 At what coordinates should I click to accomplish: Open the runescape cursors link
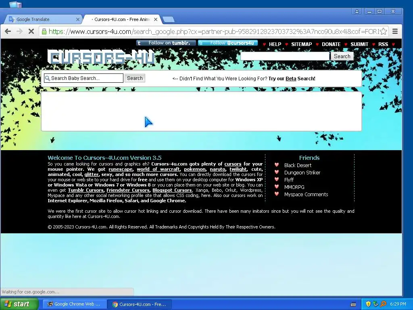(120, 169)
